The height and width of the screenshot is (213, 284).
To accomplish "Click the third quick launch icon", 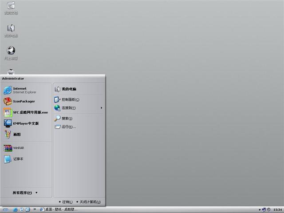I will 28,210.
